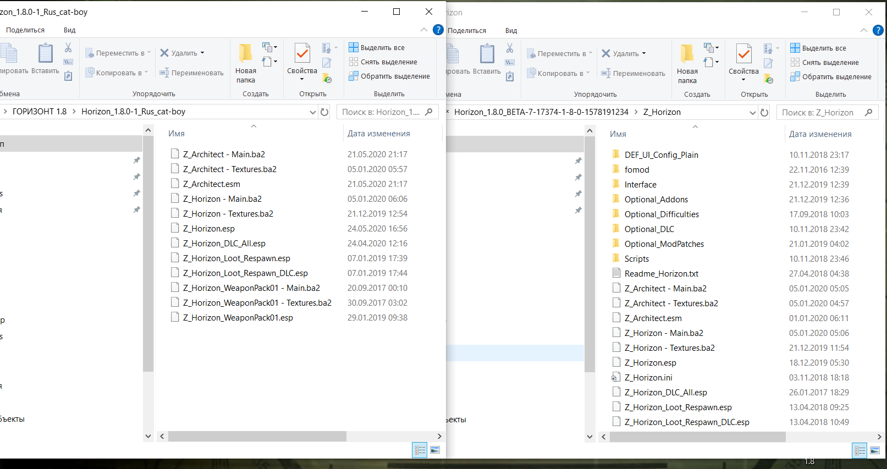This screenshot has width=887, height=469.
Task: Switch the left window to details view
Action: coord(420,450)
